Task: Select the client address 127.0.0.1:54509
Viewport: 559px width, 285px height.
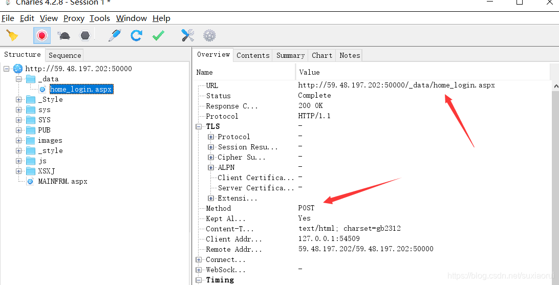Action: (329, 238)
